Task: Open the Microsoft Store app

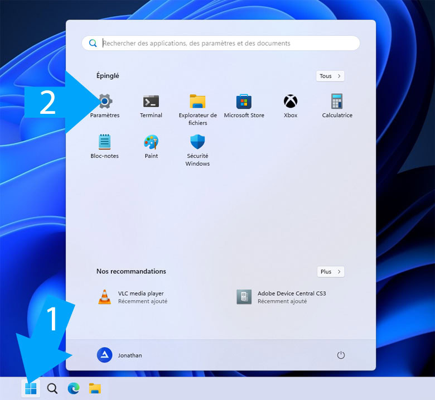Action: pos(244,106)
